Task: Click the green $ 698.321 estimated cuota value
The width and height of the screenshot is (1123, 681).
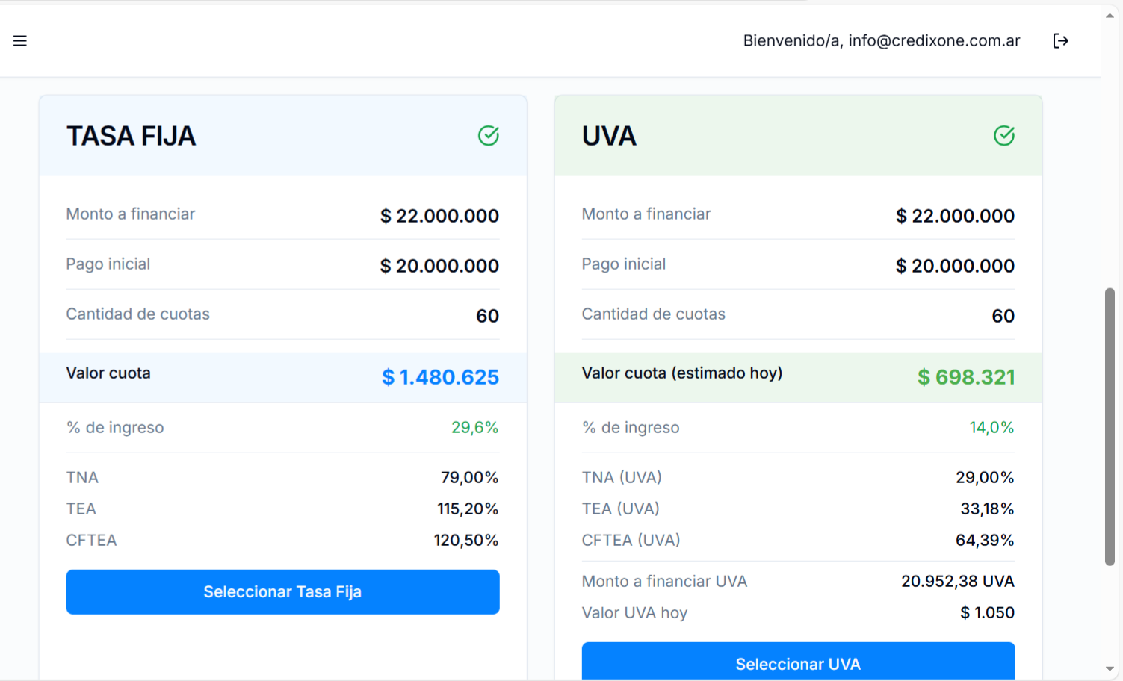Action: pyautogui.click(x=965, y=377)
